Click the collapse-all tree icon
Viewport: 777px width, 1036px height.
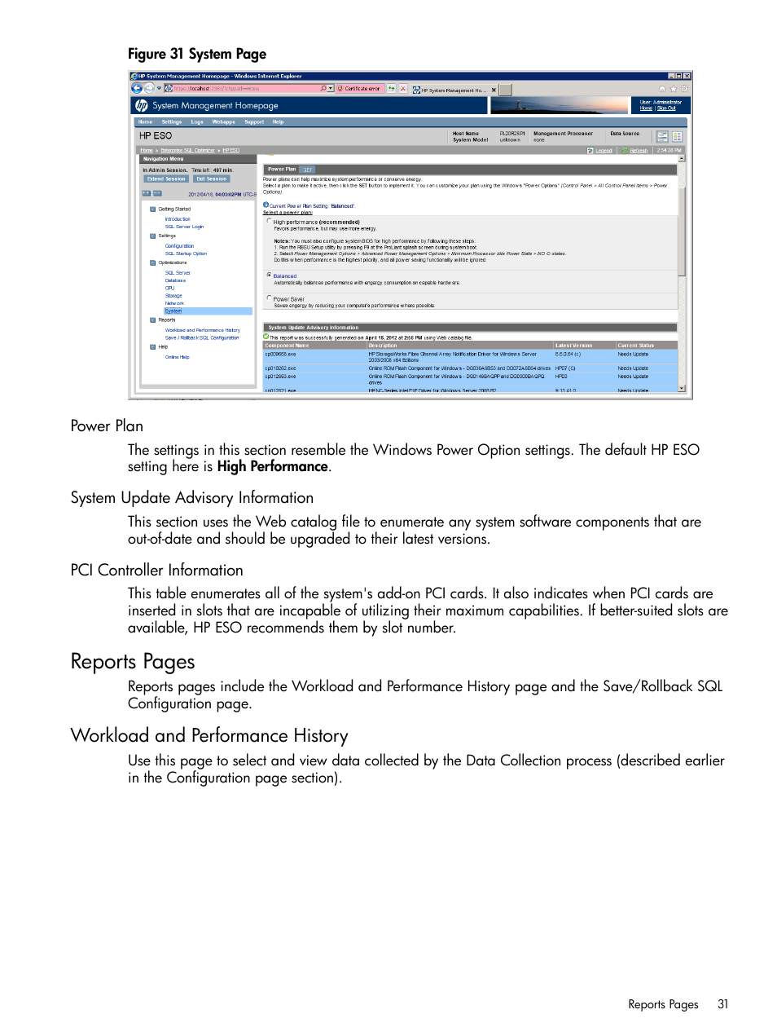157,193
